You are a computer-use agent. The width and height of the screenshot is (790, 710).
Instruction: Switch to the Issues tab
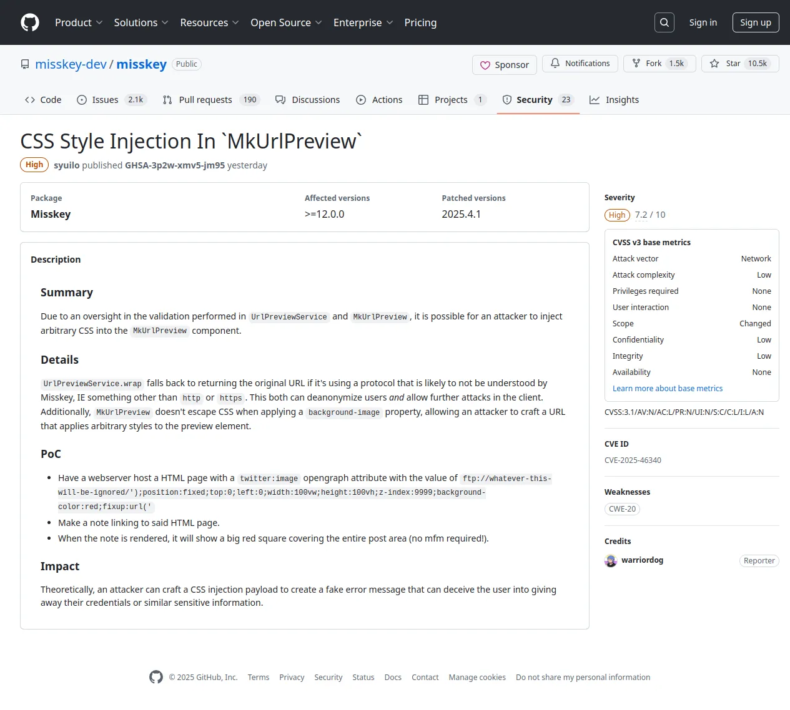tap(111, 100)
